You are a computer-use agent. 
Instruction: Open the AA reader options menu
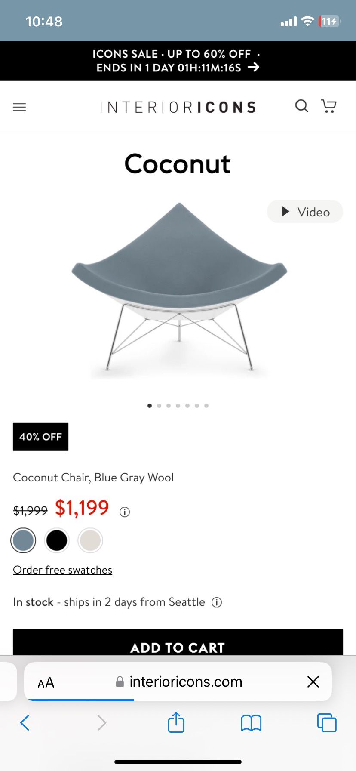tap(46, 682)
